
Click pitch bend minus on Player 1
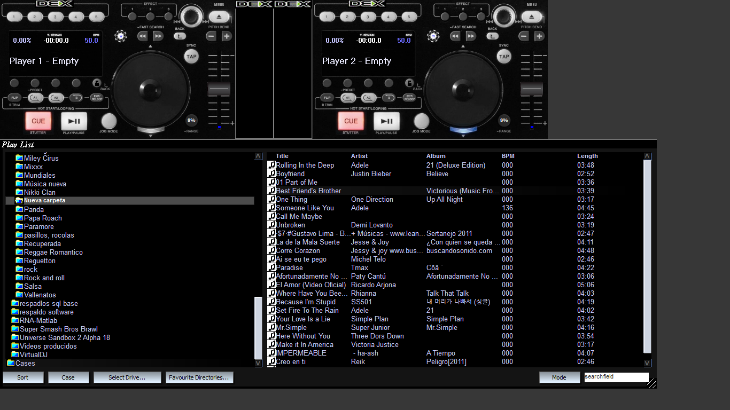(x=211, y=36)
